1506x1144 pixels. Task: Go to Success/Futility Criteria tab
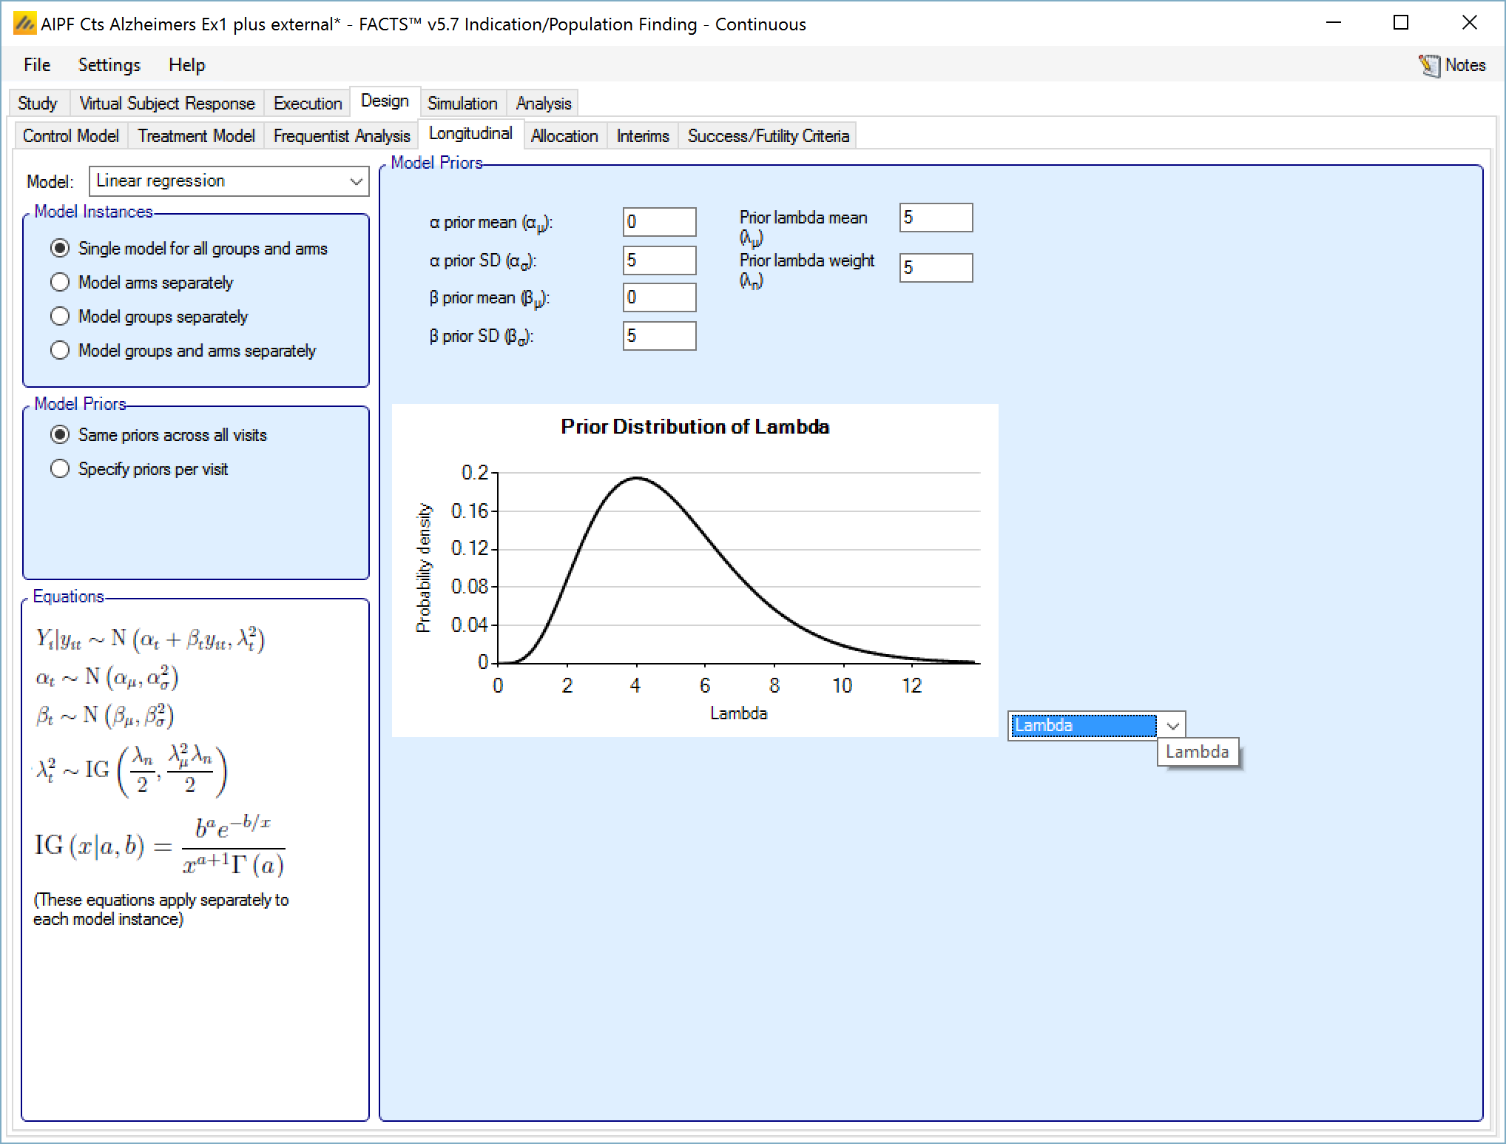point(768,136)
